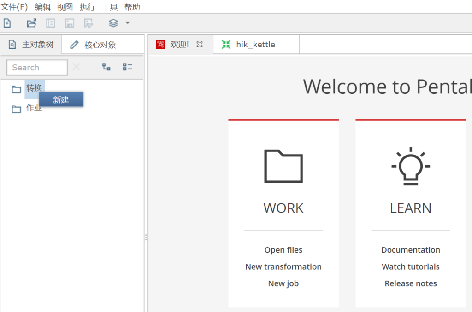The width and height of the screenshot is (472, 312).
Task: Click the Save As toolbar icon
Action: [88, 23]
